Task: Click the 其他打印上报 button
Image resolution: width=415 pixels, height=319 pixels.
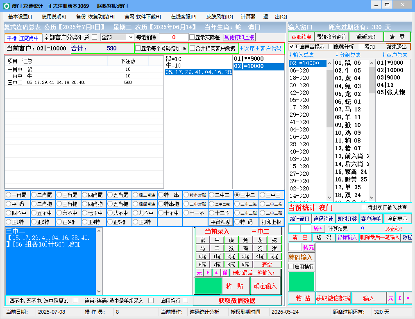Action: (x=239, y=37)
